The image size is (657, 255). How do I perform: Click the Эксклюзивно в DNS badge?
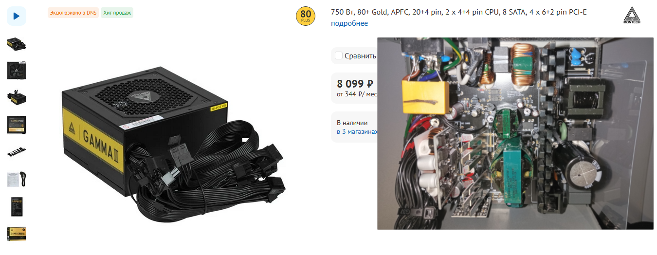[x=73, y=13]
